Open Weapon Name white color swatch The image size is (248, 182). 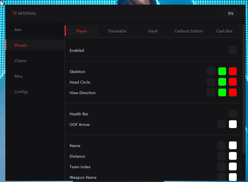click(233, 177)
